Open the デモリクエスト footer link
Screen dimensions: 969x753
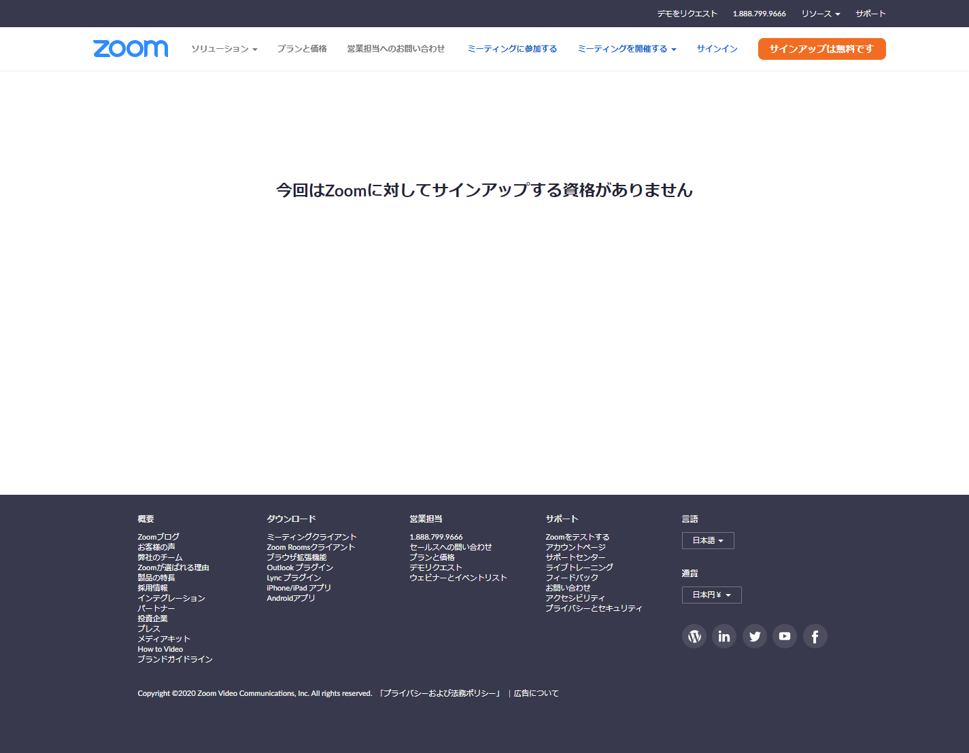[436, 567]
